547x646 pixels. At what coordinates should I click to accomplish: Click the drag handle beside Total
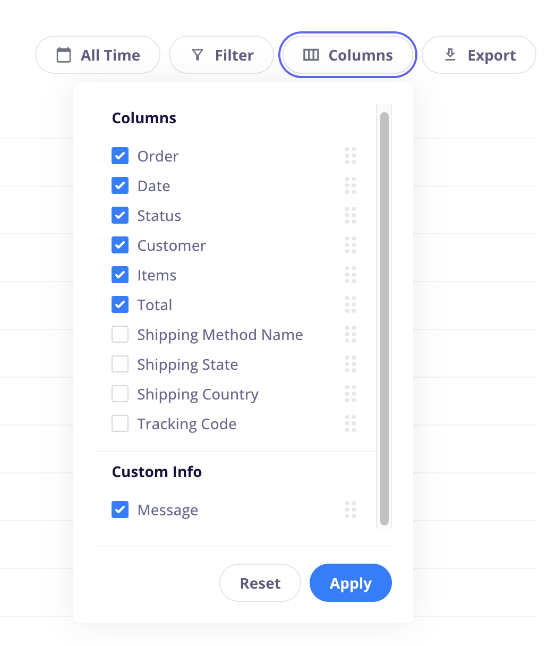click(351, 304)
